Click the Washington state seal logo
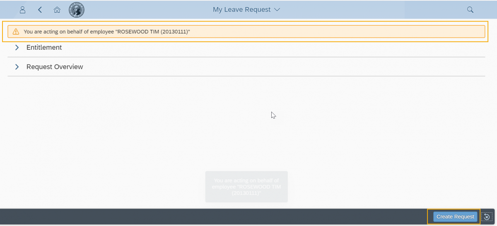 (76, 10)
